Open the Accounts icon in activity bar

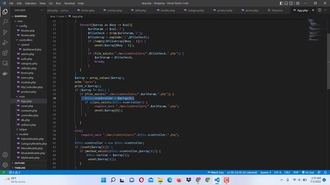click(x=5, y=155)
